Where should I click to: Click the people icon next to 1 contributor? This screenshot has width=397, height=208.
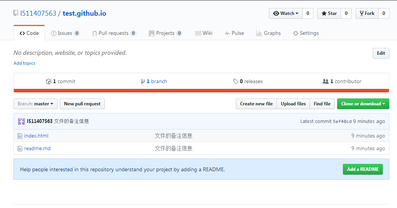[x=325, y=81]
